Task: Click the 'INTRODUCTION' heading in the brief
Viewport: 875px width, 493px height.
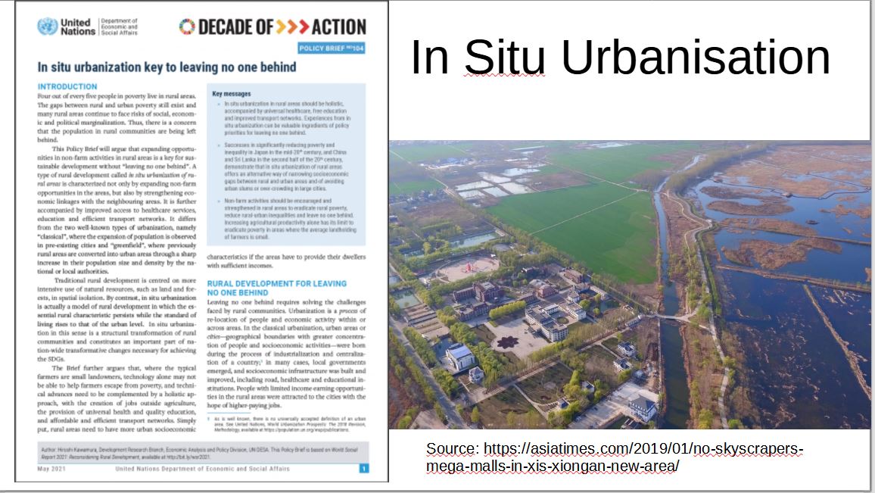Action: coord(67,87)
